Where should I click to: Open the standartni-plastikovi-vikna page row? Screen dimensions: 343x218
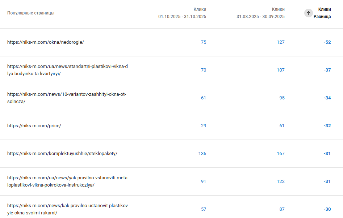point(67,70)
